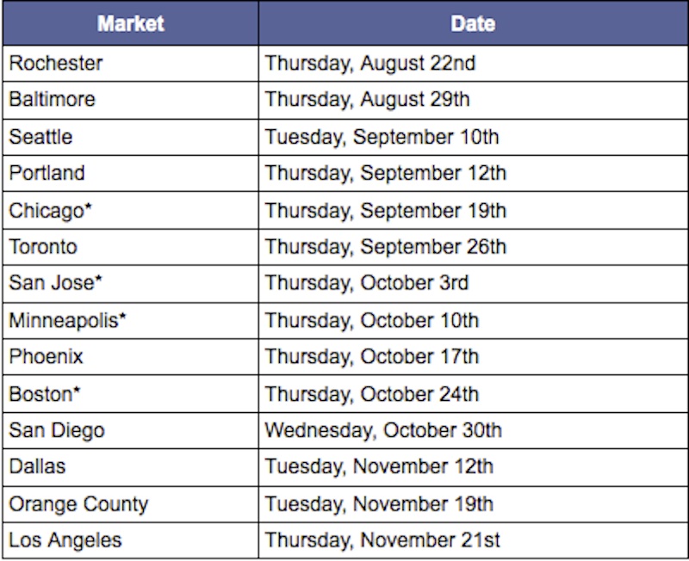This screenshot has width=689, height=561.
Task: Click the Chicago* market cell
Action: [131, 210]
